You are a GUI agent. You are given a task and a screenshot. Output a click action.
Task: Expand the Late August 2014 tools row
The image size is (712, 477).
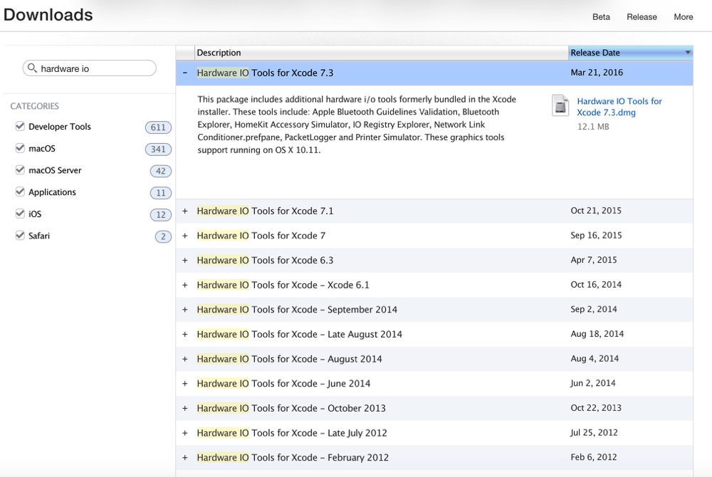coord(185,334)
